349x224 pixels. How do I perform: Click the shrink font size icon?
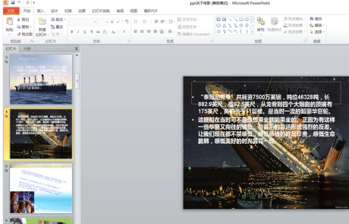tap(118, 22)
